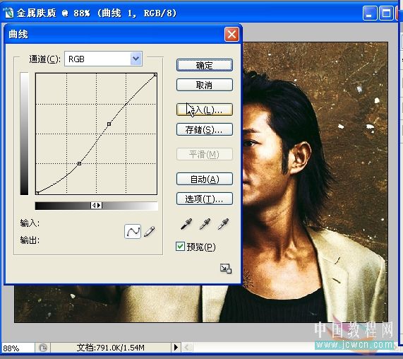Click the 确定 (OK) button
This screenshot has height=359, width=403.
(x=205, y=65)
